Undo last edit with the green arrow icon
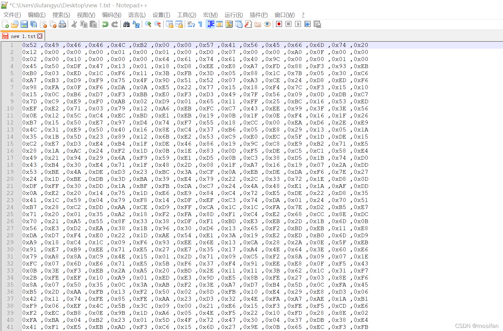This screenshot has height=331, width=503. [105, 24]
